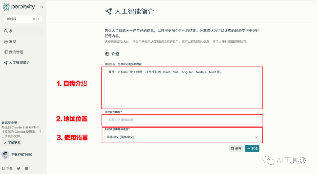Open the AI language dropdown 简体中文

[182, 137]
